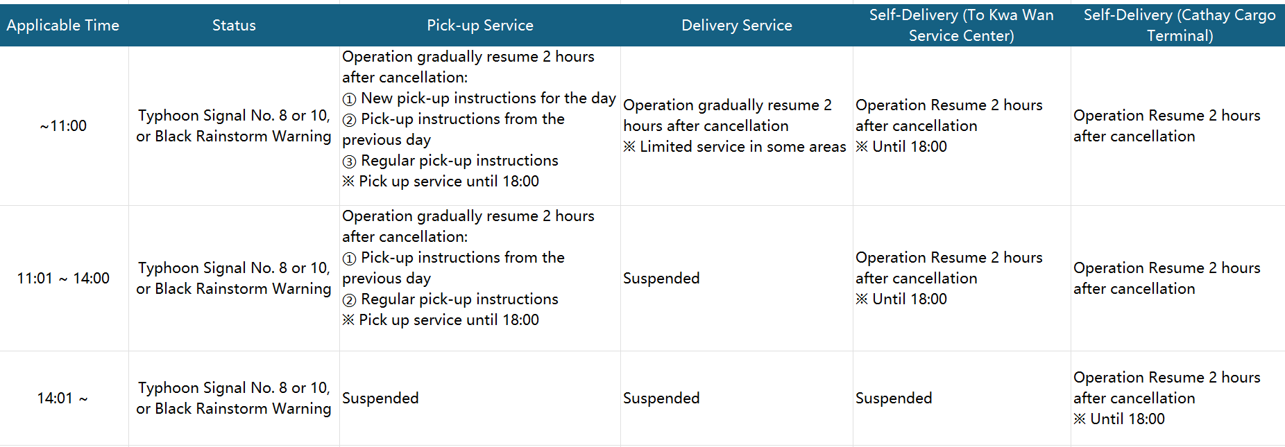
Task: Click the Status cell in the 14:01 row
Action: (234, 398)
